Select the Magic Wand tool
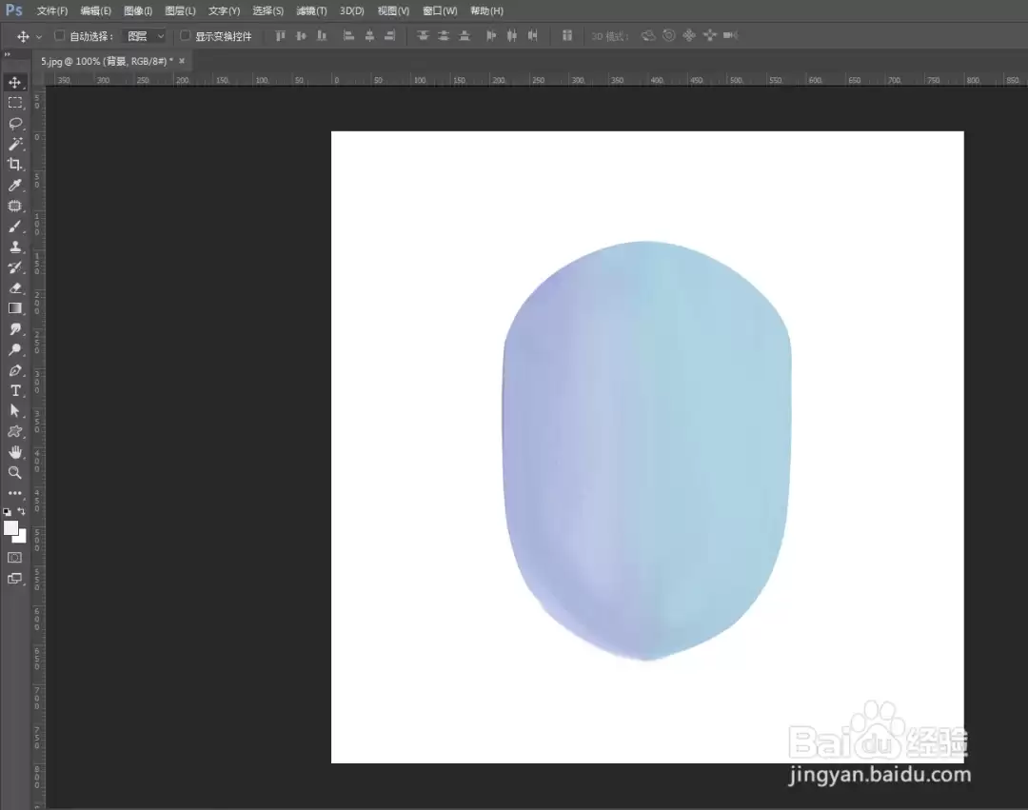 [x=15, y=144]
